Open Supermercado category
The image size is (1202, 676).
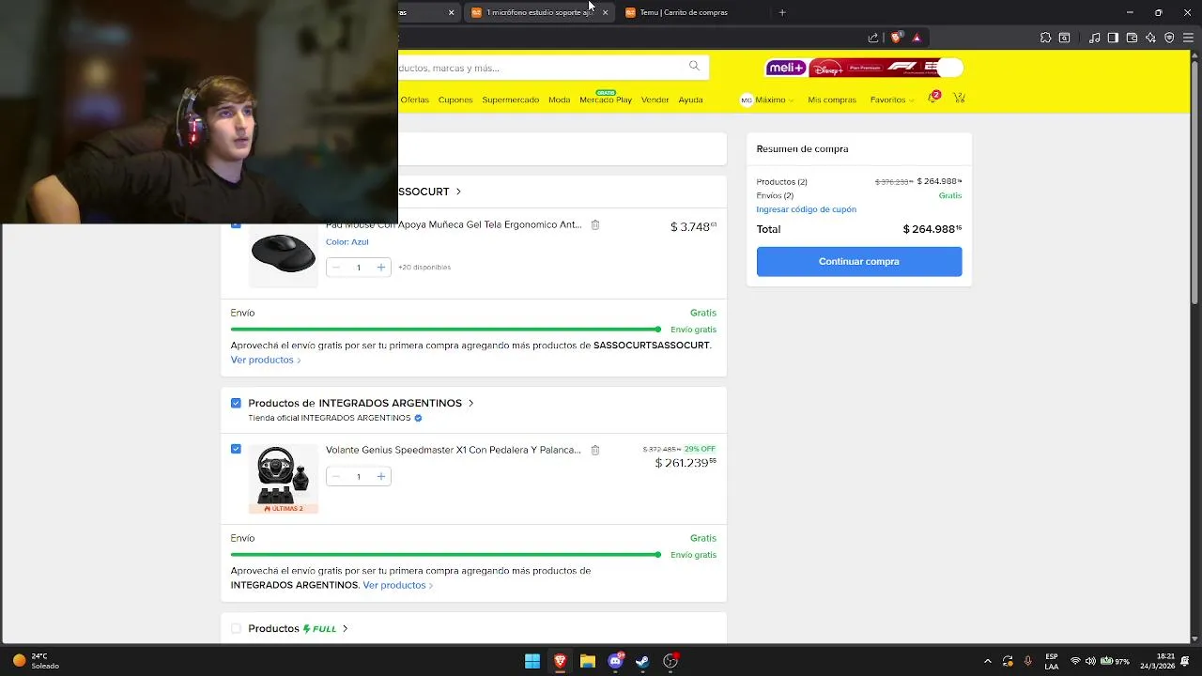[x=510, y=100]
